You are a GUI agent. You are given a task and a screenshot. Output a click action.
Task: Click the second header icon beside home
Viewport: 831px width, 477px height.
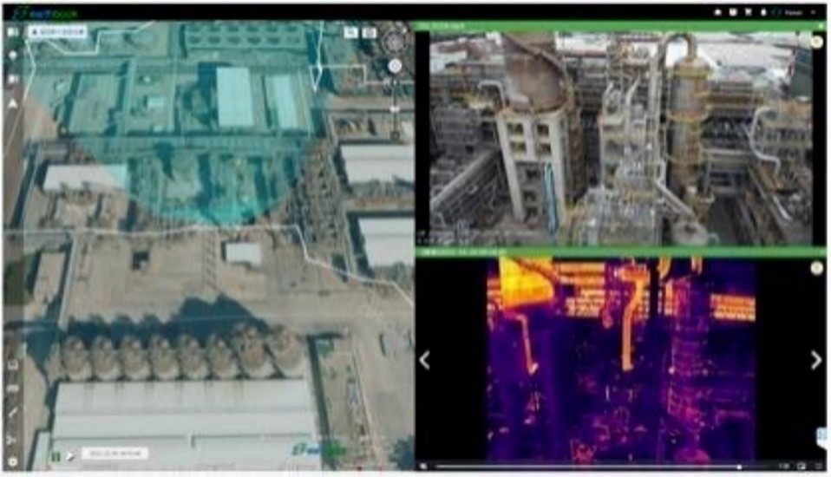[x=733, y=12]
